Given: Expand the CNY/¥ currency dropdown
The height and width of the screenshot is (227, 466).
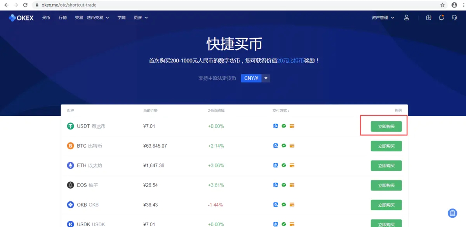Looking at the screenshot, I should click(266, 78).
